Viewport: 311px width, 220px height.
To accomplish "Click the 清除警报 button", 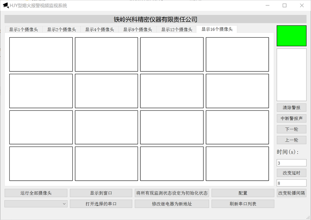I will [x=291, y=108].
